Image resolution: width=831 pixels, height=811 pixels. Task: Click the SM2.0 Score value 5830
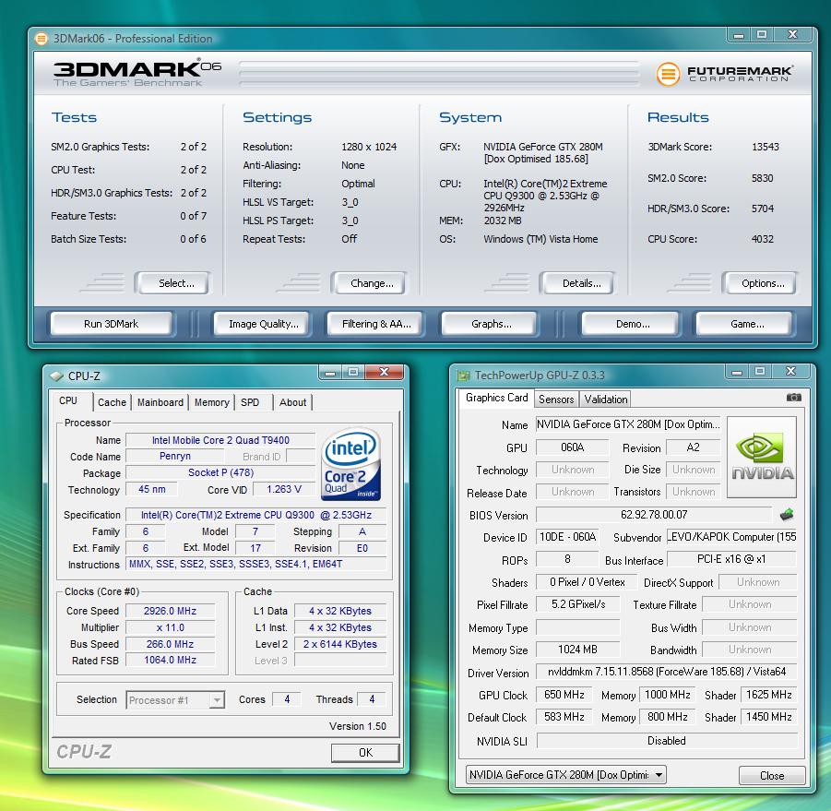763,178
